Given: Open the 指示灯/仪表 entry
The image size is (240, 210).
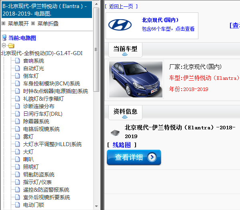Looking at the screenshot, I should tap(37, 182).
